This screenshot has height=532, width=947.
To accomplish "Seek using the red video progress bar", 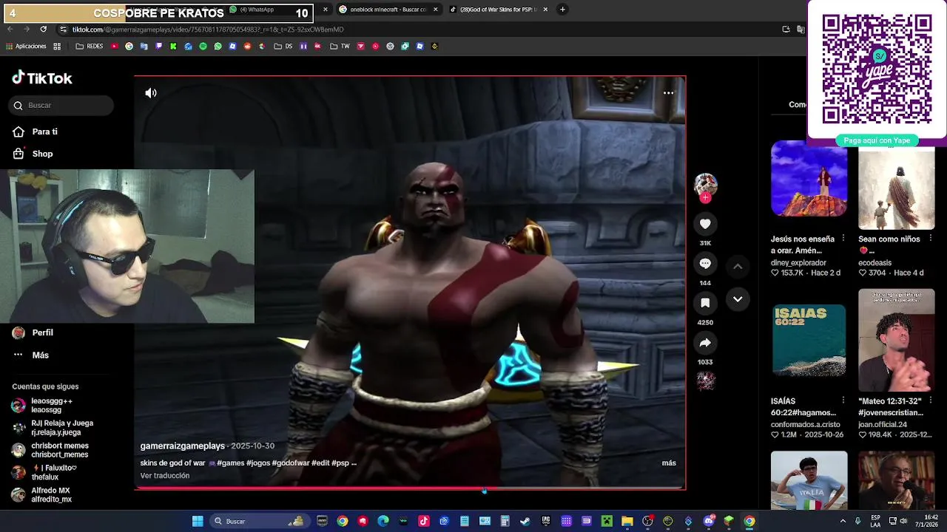I will coord(410,488).
